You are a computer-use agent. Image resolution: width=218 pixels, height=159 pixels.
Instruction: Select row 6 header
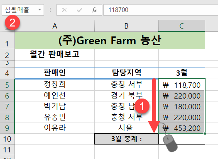pos(7,96)
